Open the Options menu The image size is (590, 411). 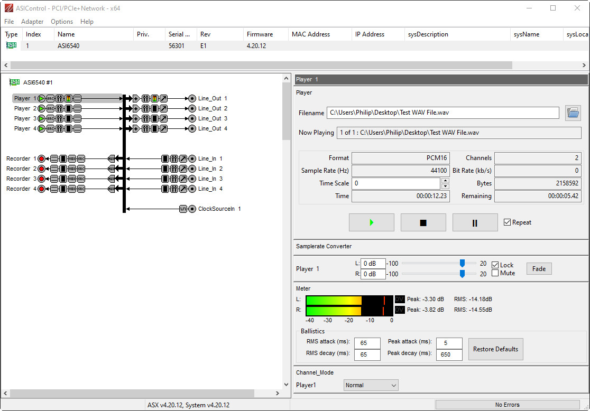pos(62,22)
